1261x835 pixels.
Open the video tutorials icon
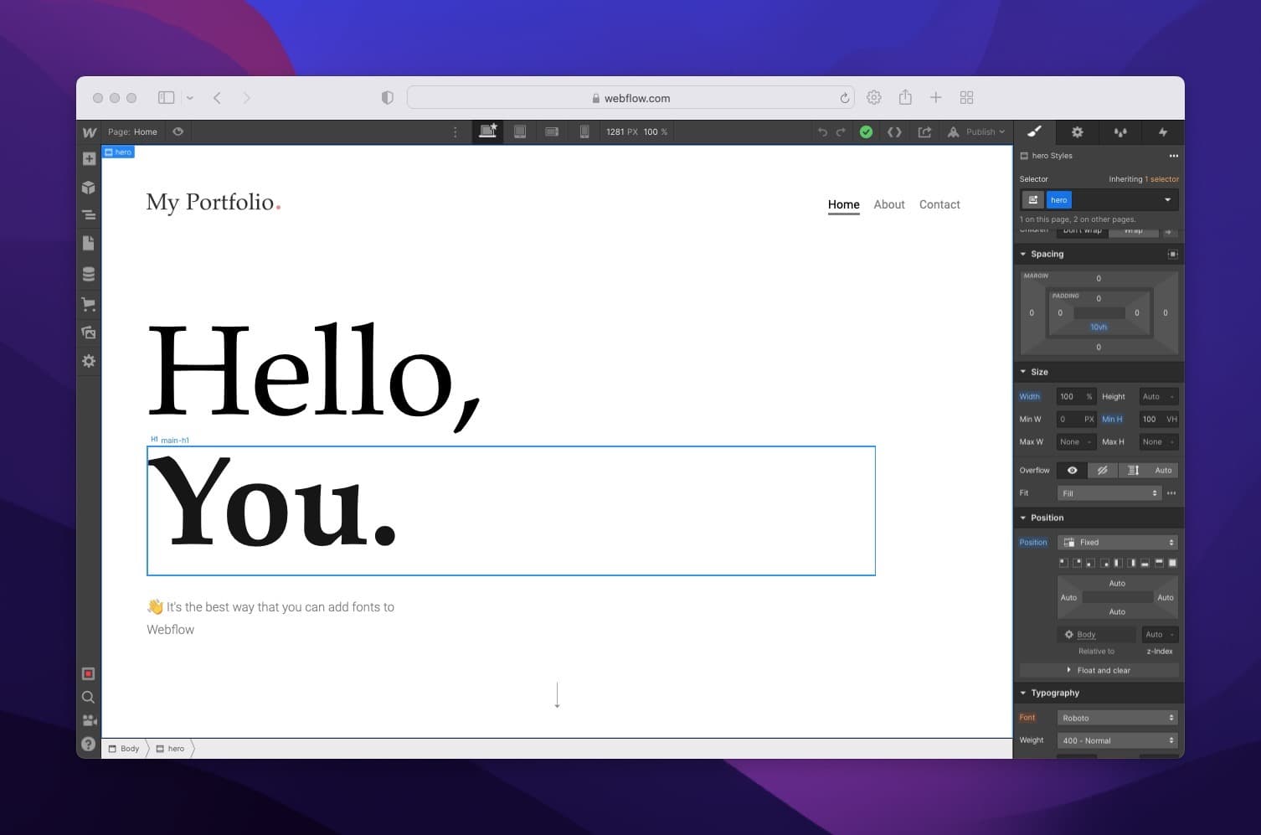89,720
